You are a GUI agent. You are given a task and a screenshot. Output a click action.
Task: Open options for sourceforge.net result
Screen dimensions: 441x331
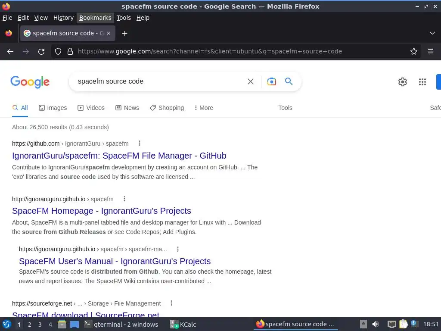171,303
